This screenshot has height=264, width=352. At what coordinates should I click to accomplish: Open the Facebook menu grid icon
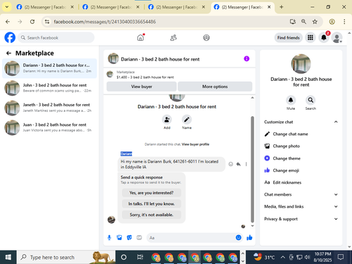point(310,37)
